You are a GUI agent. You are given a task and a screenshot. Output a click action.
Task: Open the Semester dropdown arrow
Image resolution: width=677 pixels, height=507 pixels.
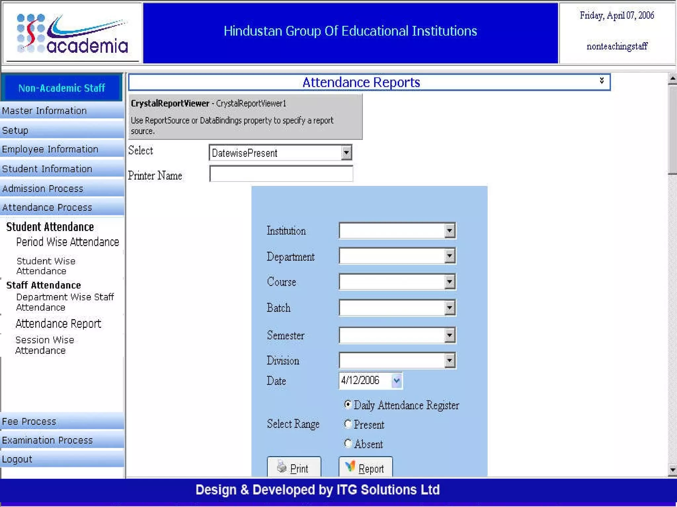pyautogui.click(x=449, y=335)
